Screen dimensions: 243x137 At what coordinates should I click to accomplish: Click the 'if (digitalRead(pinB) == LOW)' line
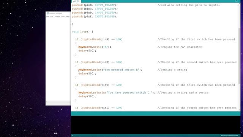point(99,62)
